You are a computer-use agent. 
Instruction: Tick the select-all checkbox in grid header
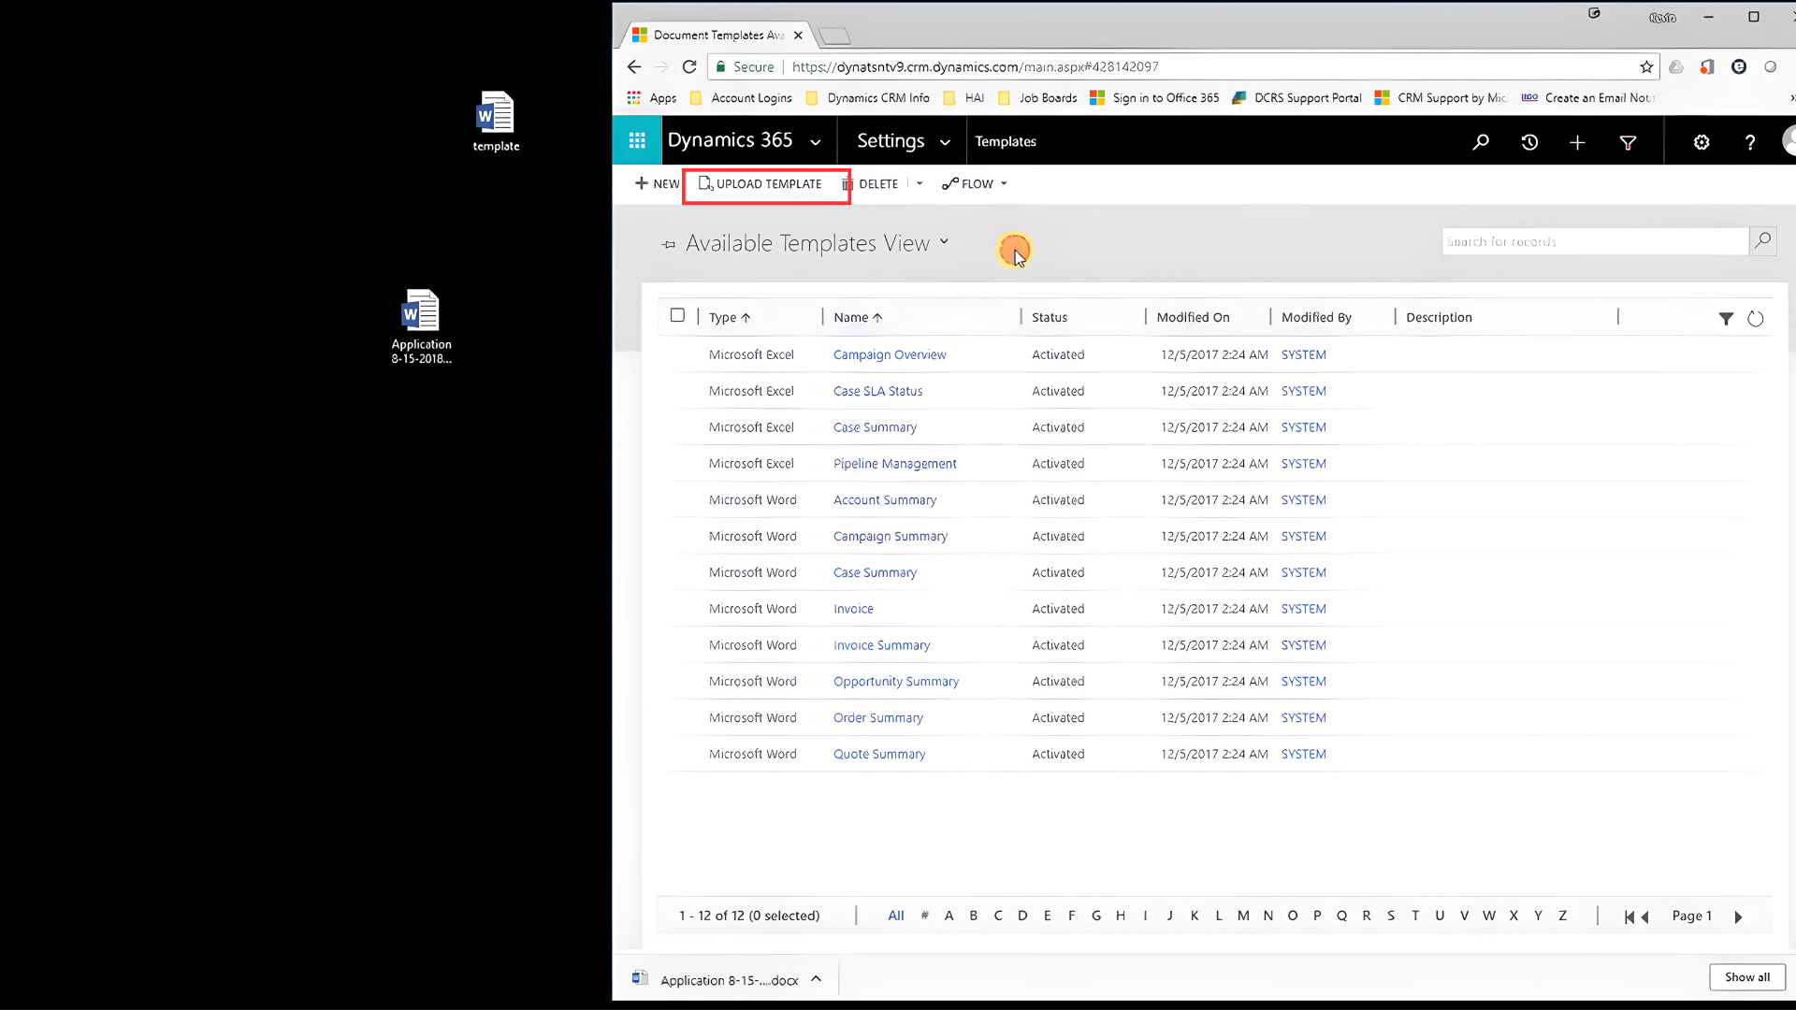[677, 315]
